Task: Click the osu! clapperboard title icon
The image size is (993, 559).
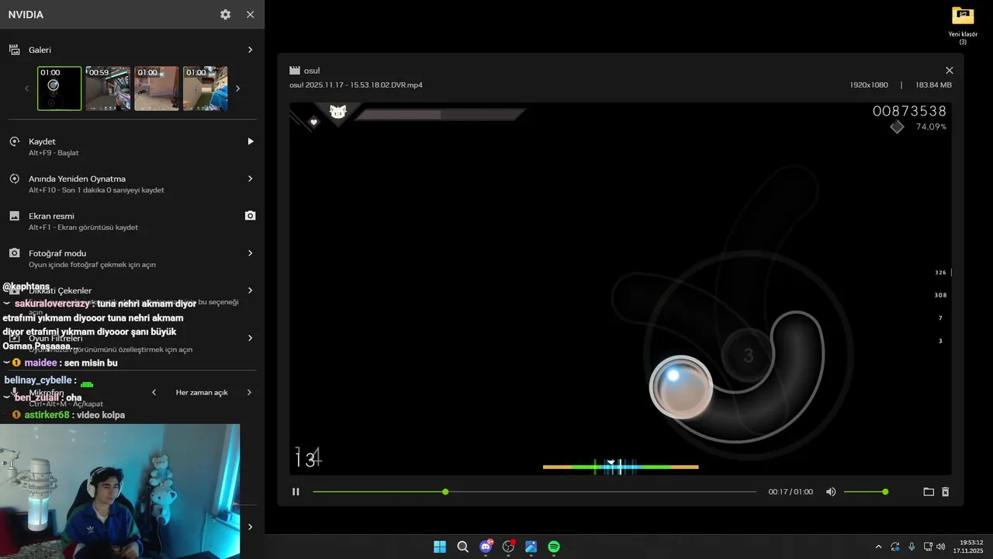Action: click(x=295, y=71)
